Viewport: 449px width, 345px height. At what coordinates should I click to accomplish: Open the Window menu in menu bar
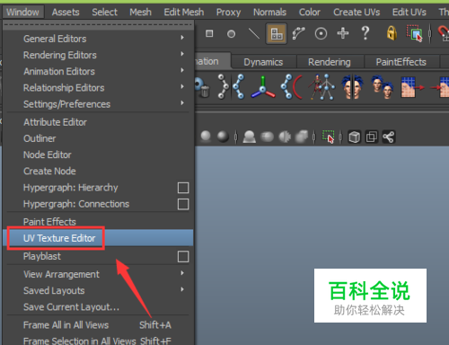(22, 12)
